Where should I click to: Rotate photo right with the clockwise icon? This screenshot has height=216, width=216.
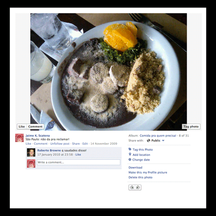138,187
